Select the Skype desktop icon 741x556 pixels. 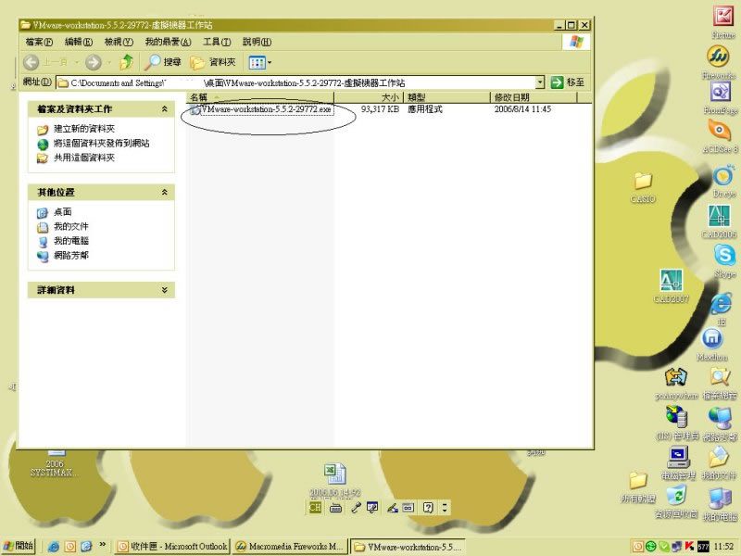coord(724,256)
